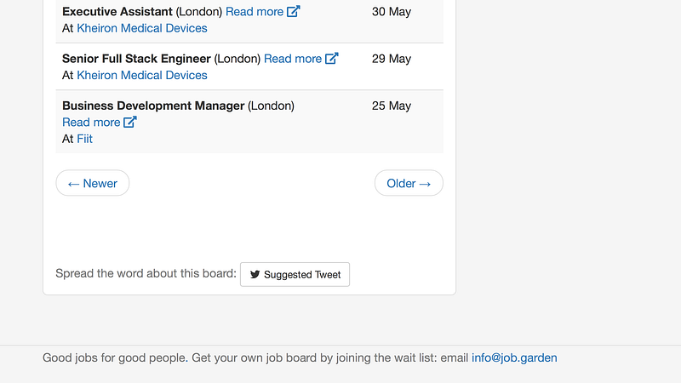The image size is (681, 383).
Task: Go to Newer job listings
Action: [93, 183]
